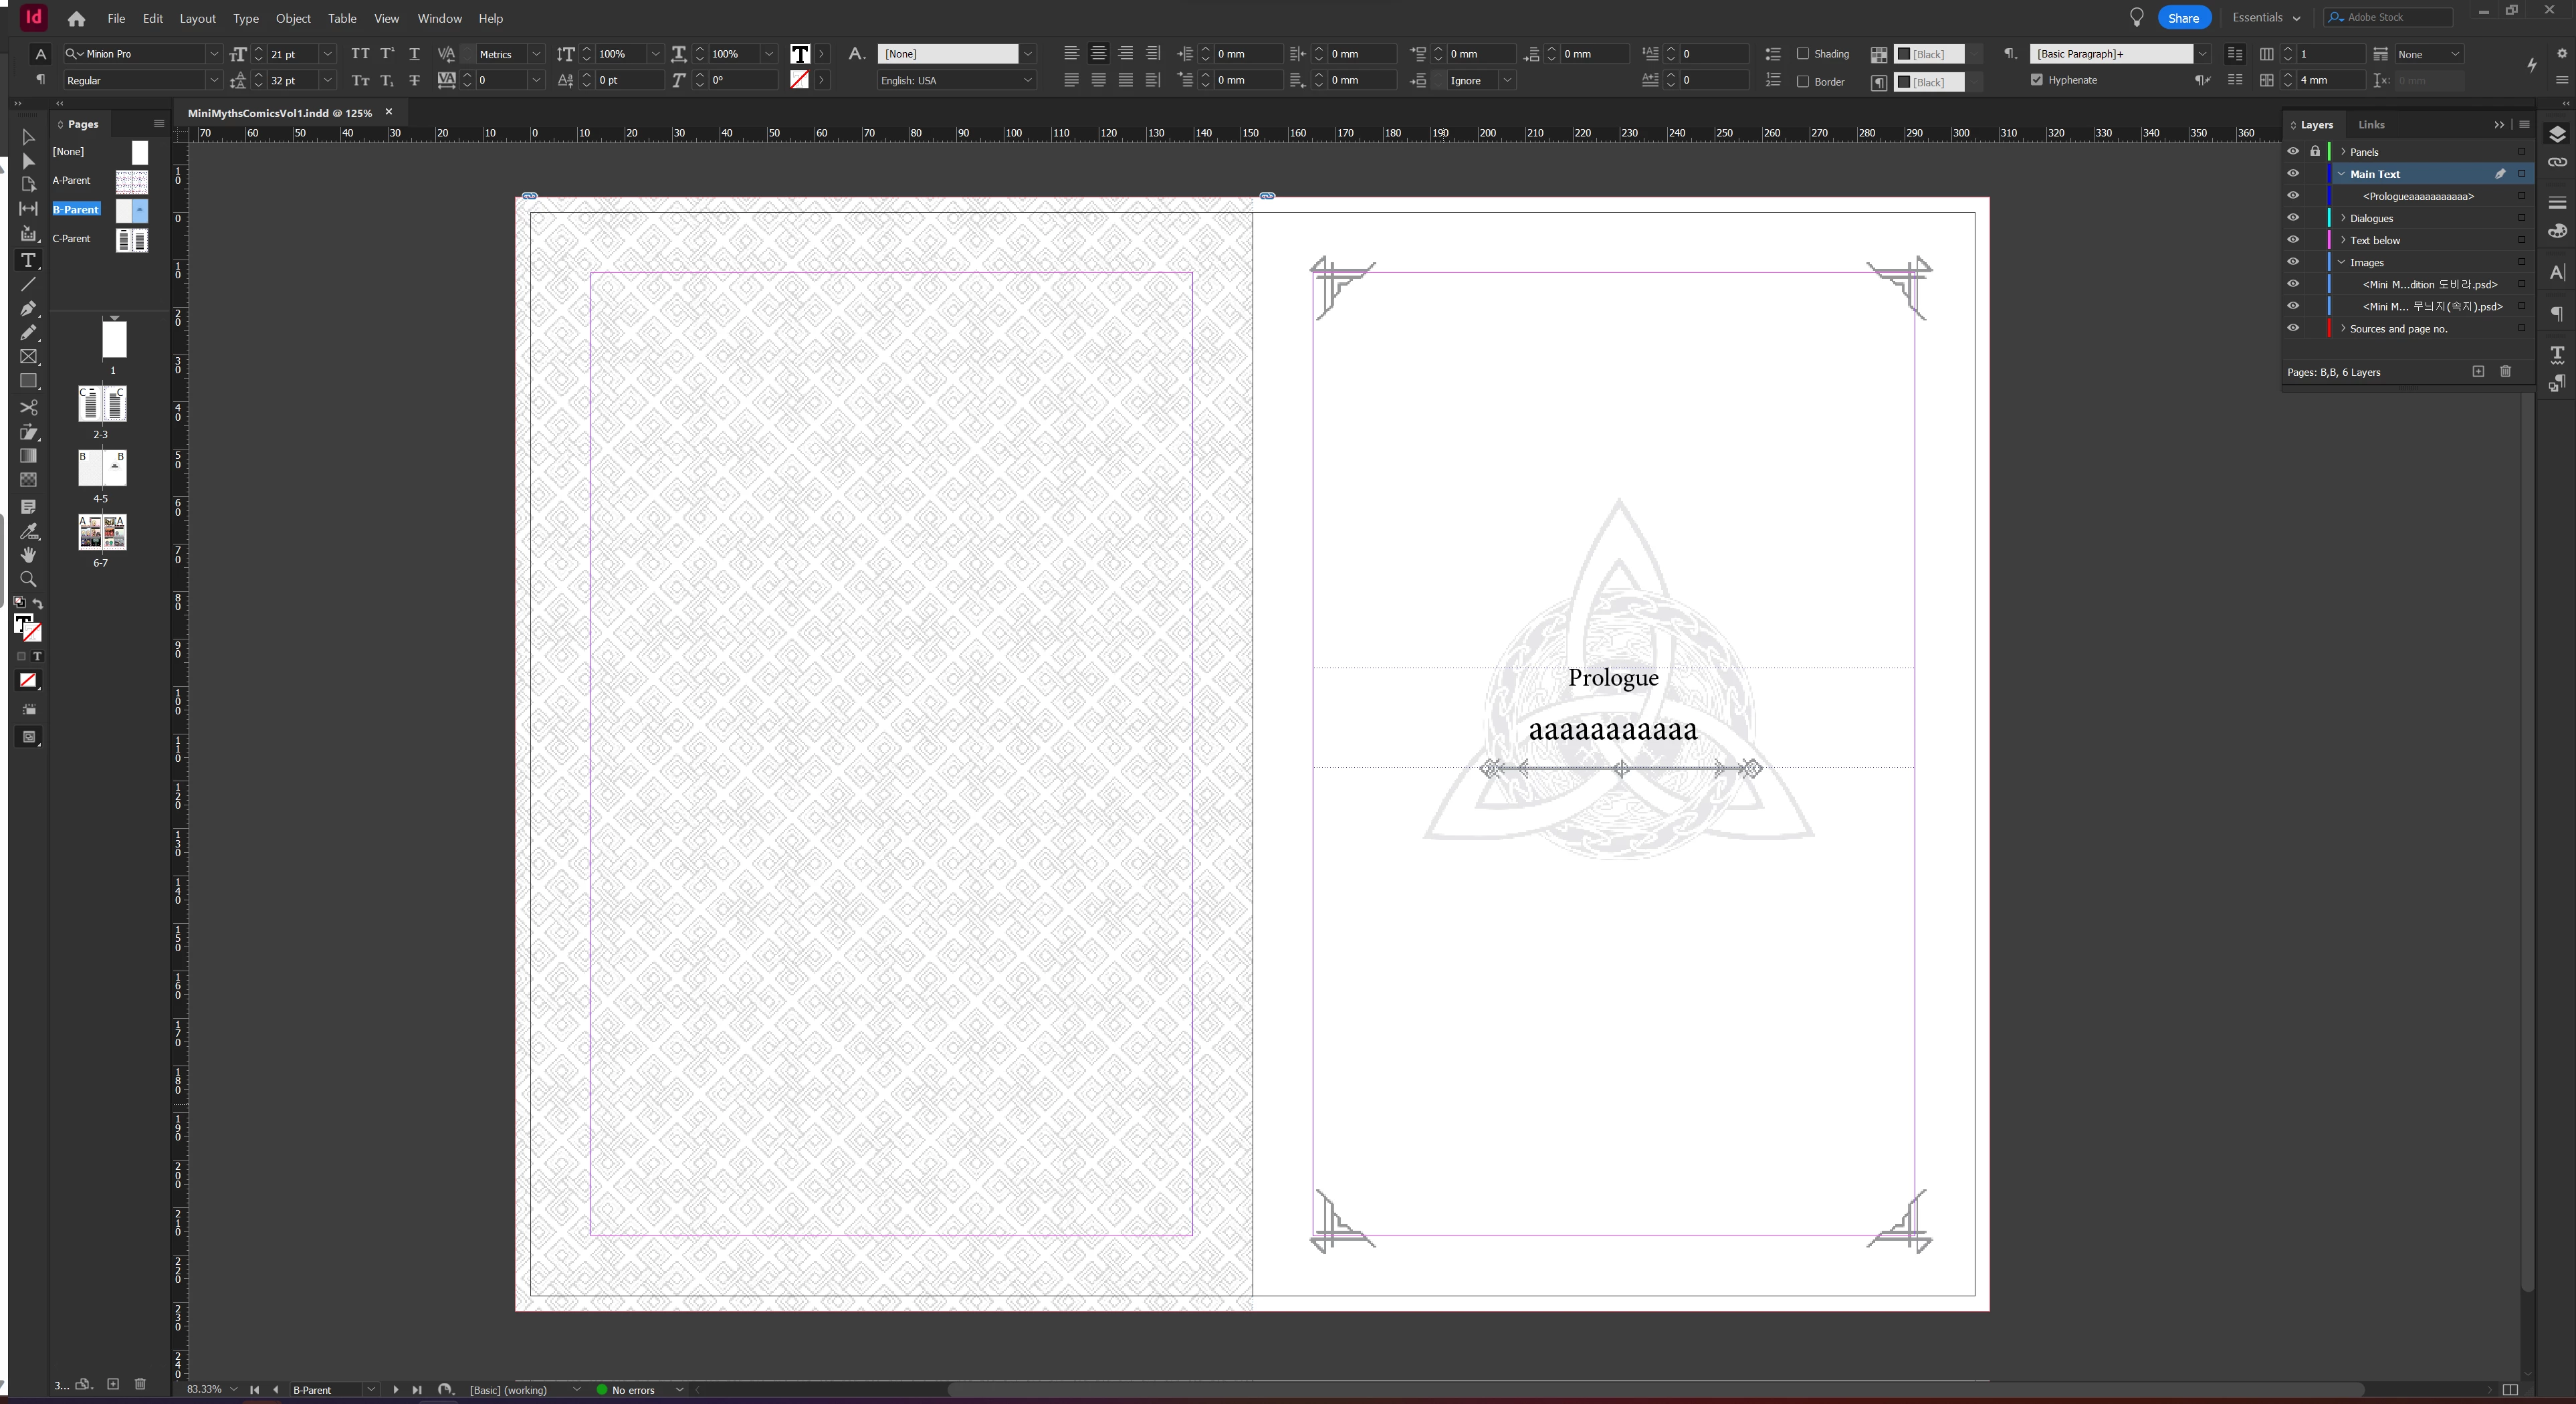Click the Home icon

tap(76, 18)
